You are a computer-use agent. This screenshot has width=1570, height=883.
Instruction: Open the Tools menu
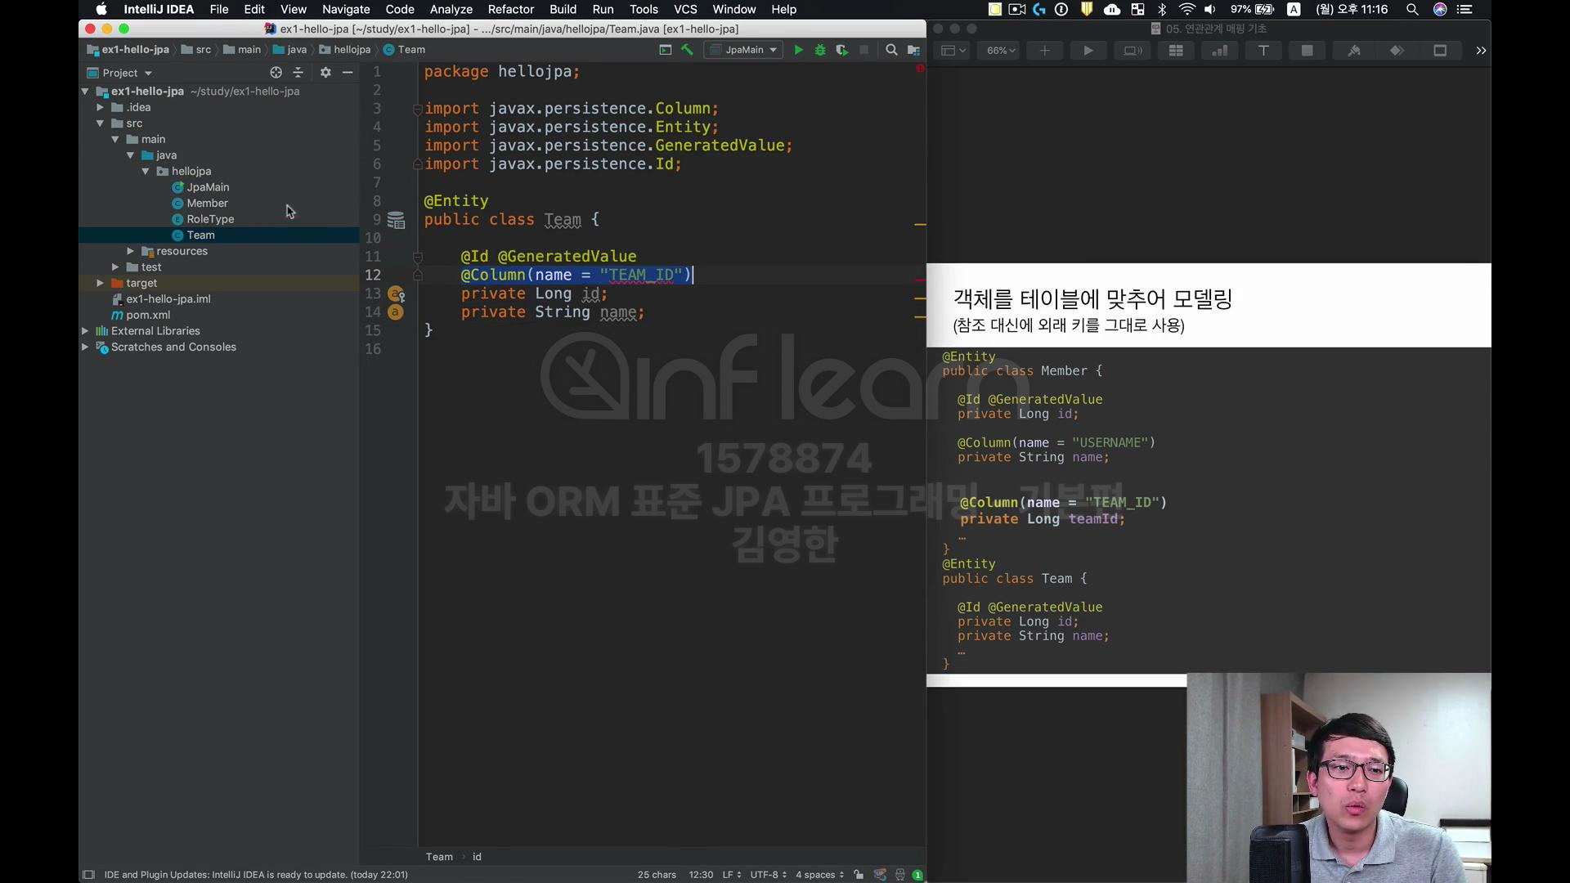(x=644, y=10)
